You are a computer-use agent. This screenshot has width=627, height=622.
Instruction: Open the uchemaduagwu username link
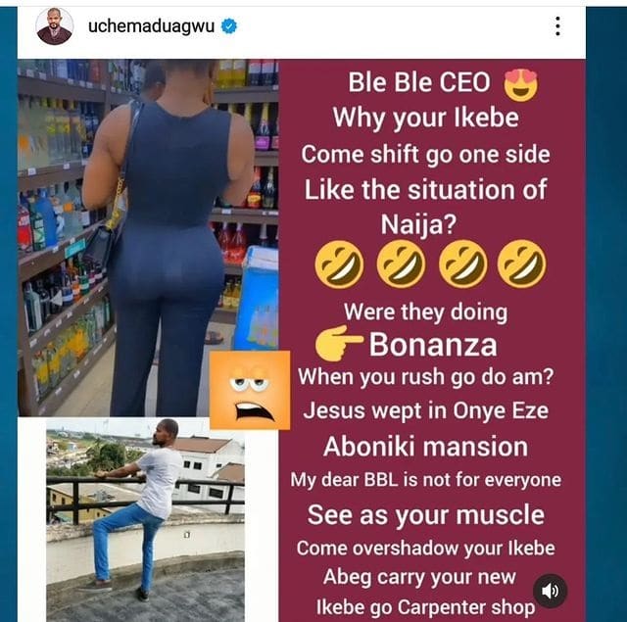point(151,26)
